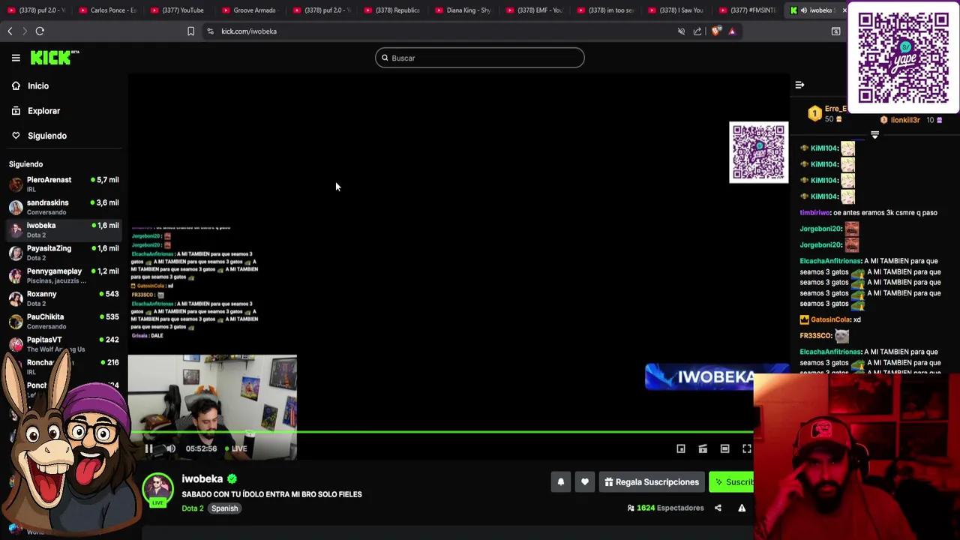960x540 pixels.
Task: Open sidebar panel icon in browser toolbar
Action: click(835, 31)
